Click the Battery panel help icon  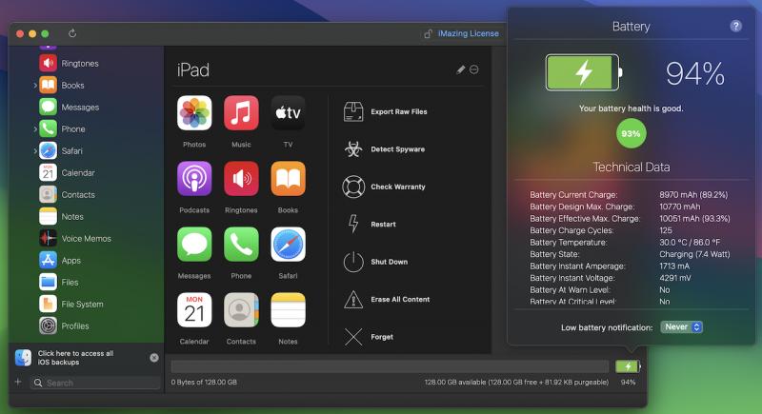tap(735, 26)
